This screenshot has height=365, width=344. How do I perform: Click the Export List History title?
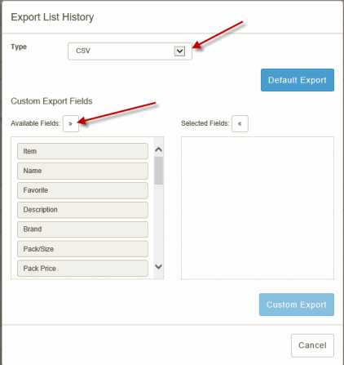(x=52, y=17)
